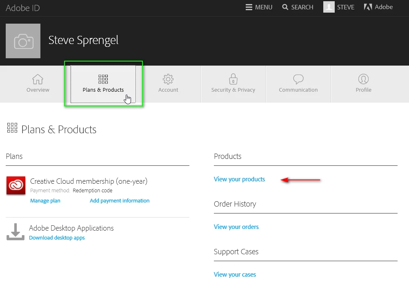Open View your products link
409x286 pixels.
pyautogui.click(x=239, y=179)
